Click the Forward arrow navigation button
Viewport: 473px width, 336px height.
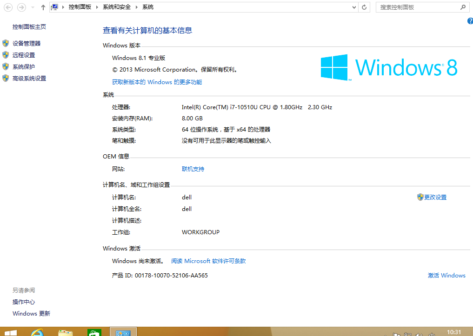[21, 7]
